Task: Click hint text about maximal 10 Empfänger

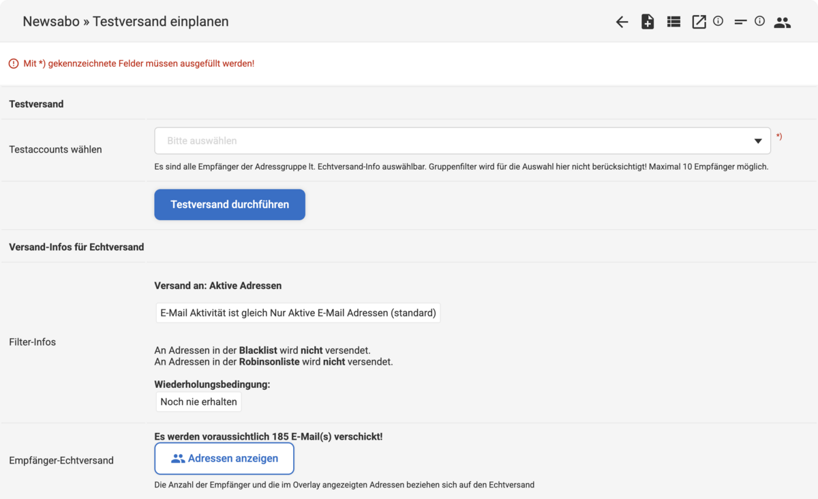Action: coord(461,166)
